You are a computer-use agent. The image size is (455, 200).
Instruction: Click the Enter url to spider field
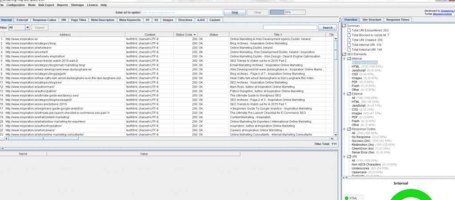coord(182,12)
